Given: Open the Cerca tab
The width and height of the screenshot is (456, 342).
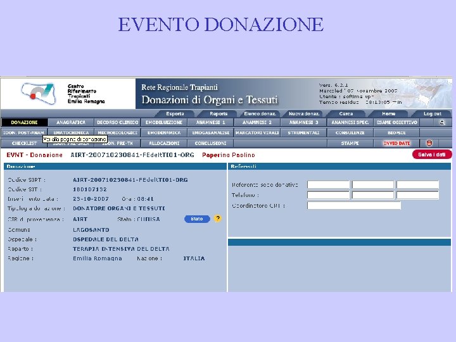Looking at the screenshot, I should [346, 114].
